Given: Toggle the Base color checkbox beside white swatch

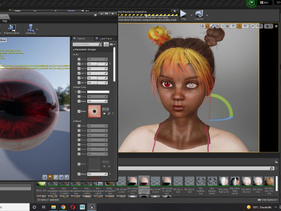Looking at the screenshot, I should pos(79,92).
